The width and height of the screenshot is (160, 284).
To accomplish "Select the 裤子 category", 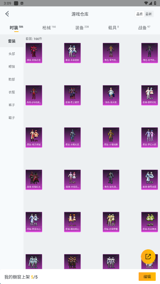I will [12, 105].
